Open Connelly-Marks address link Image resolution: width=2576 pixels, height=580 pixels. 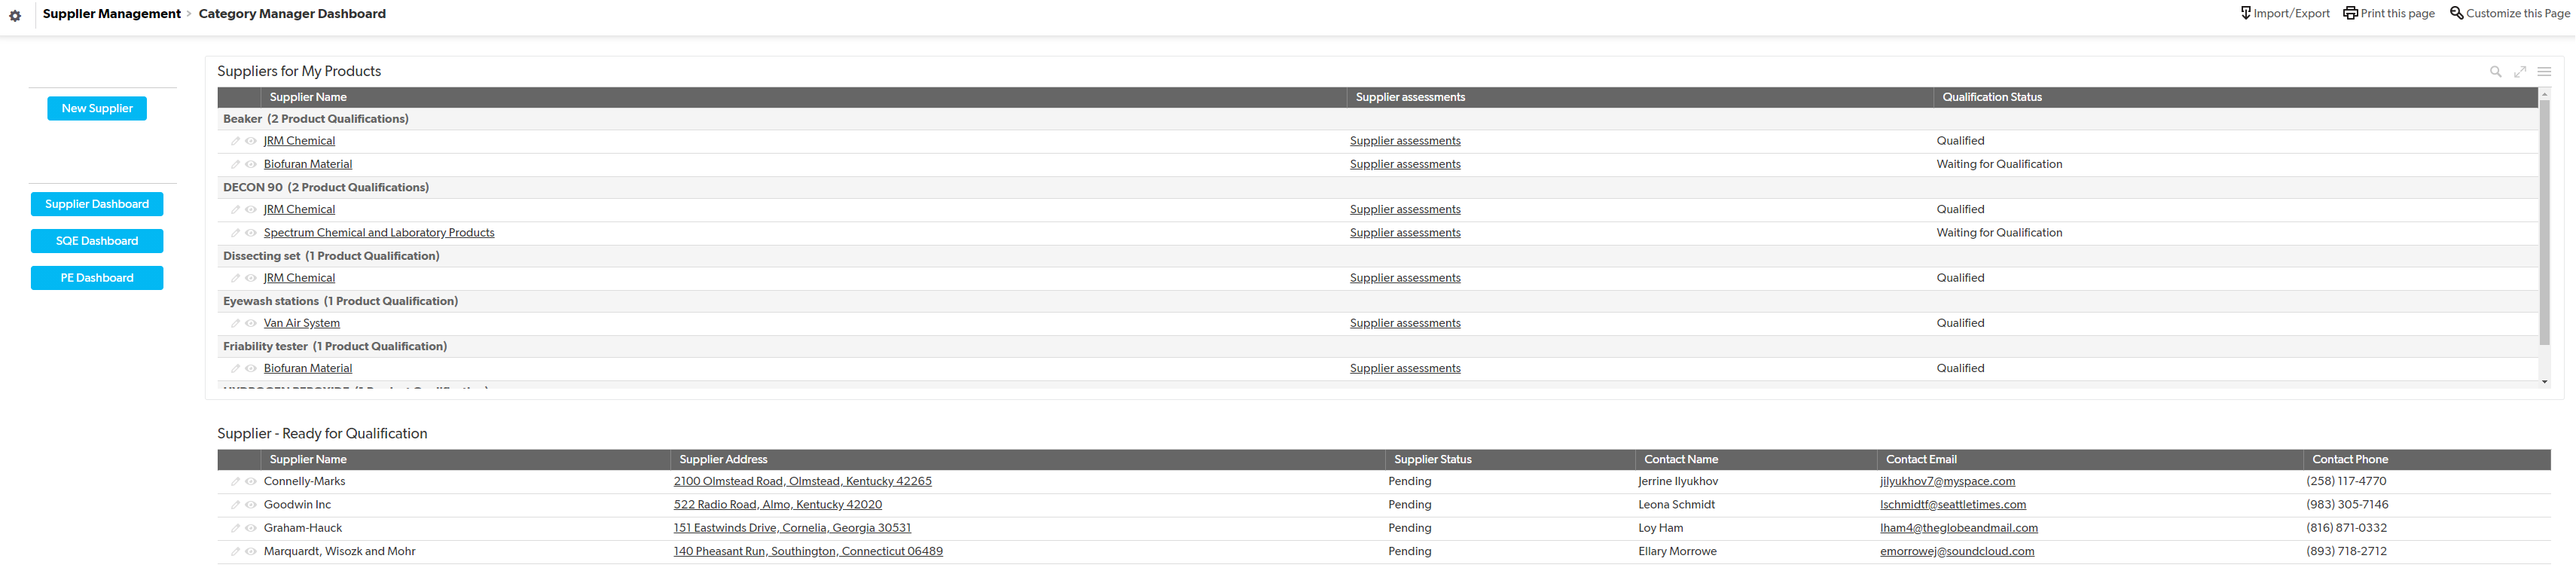802,481
